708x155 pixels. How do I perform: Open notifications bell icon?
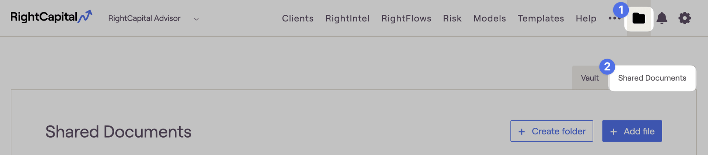(x=662, y=18)
